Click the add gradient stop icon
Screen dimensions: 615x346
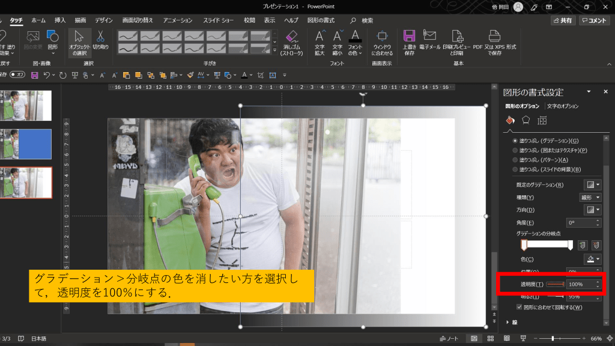pyautogui.click(x=581, y=245)
